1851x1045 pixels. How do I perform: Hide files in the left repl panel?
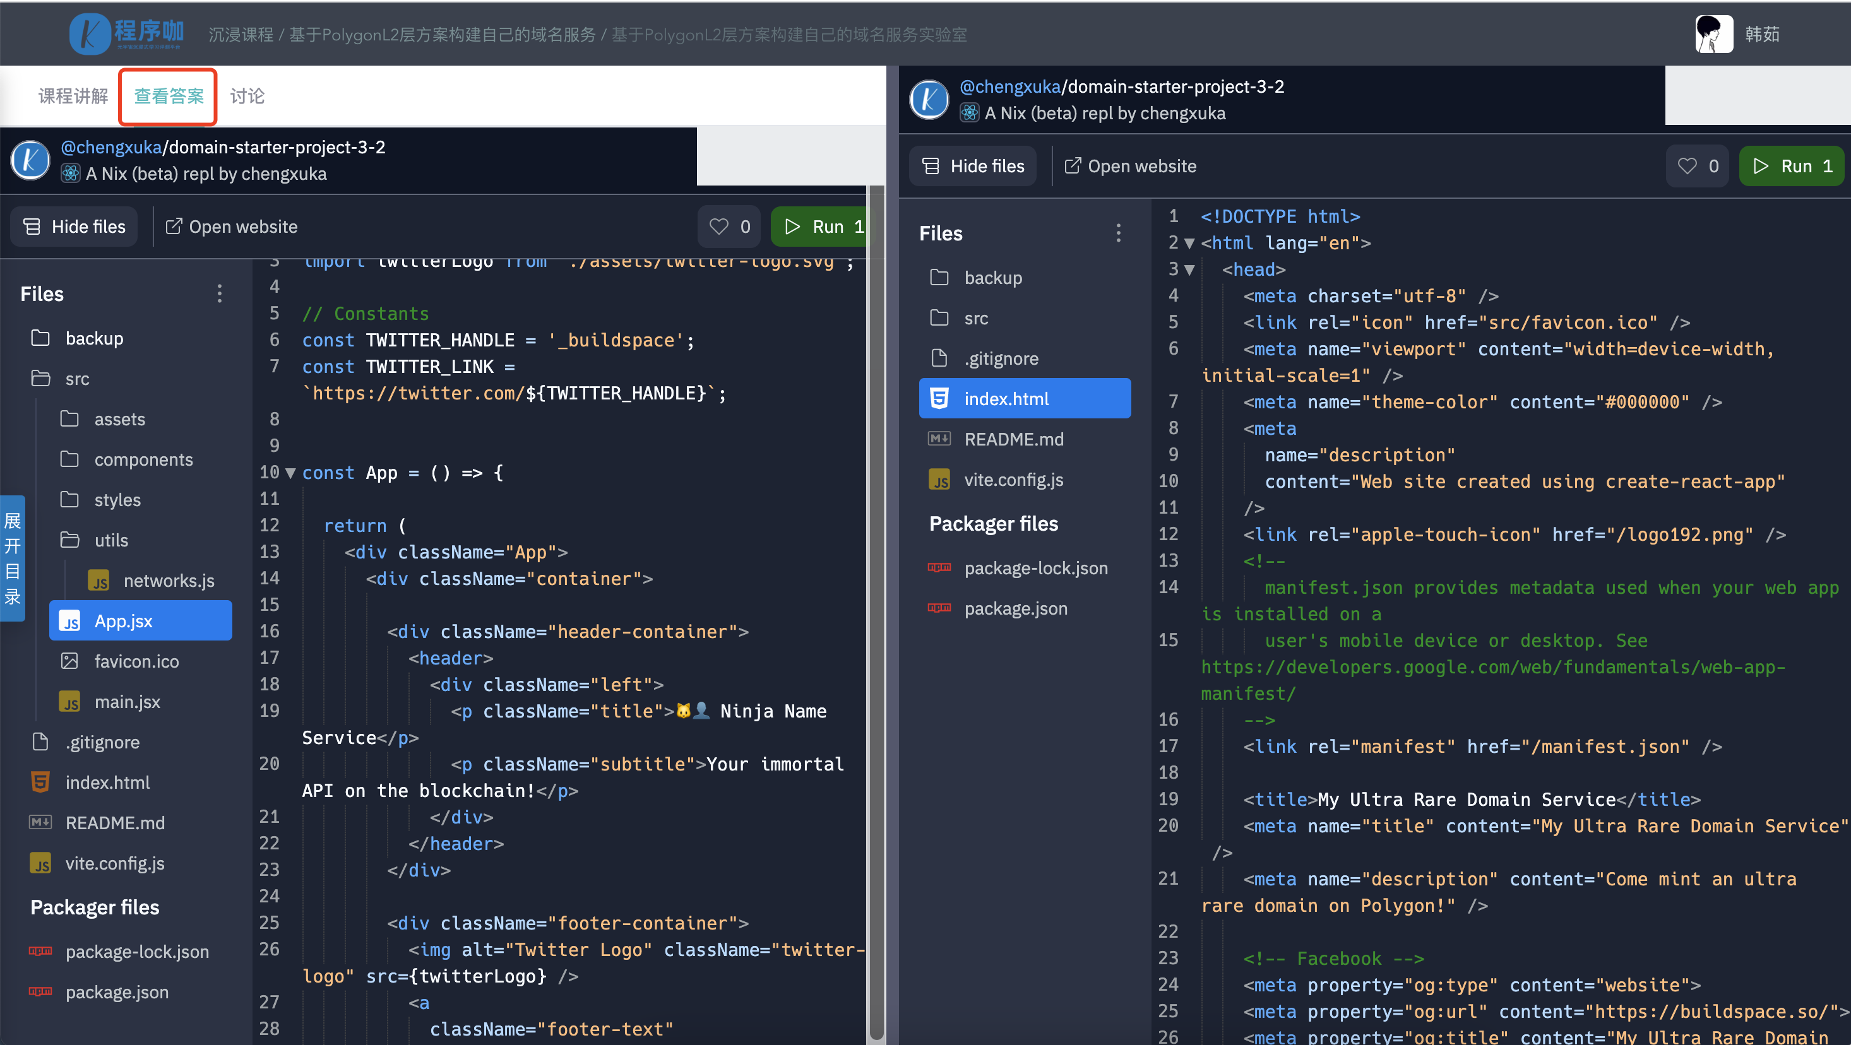74,227
